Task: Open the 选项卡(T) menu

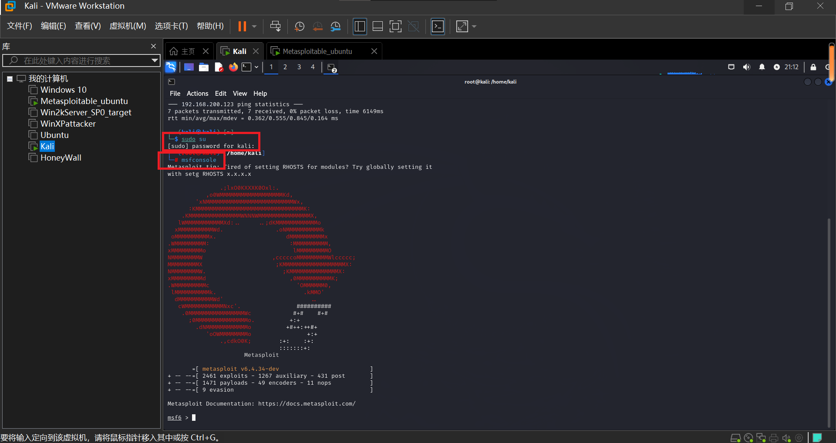Action: coord(171,26)
